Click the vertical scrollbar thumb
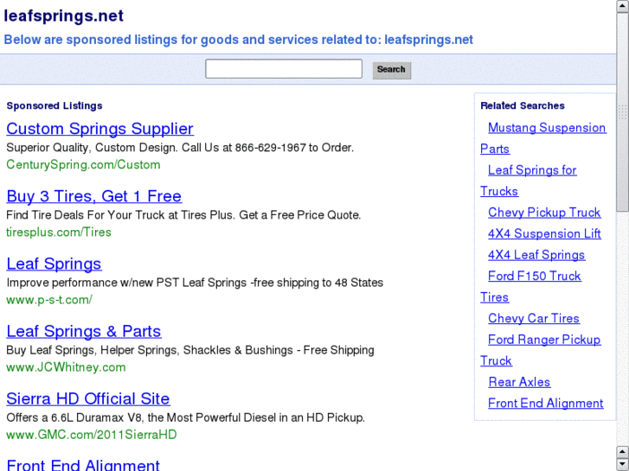This screenshot has height=471, width=629. pos(622,112)
